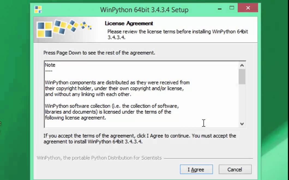This screenshot has height=180, width=289.
Task: Accept the license with I Agree
Action: pos(196,169)
